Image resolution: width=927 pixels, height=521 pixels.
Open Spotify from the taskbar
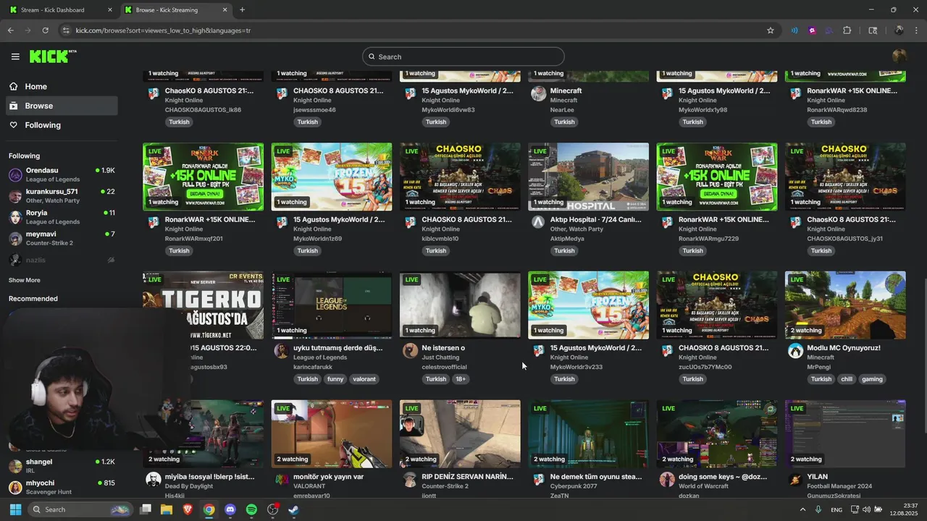pos(251,509)
